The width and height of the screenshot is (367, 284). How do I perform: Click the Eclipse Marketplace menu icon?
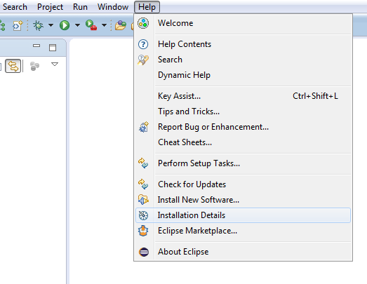[x=143, y=231]
